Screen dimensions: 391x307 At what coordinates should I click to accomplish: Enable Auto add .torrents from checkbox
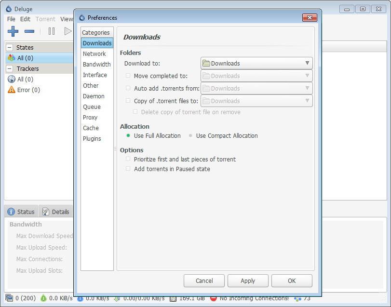pyautogui.click(x=128, y=88)
